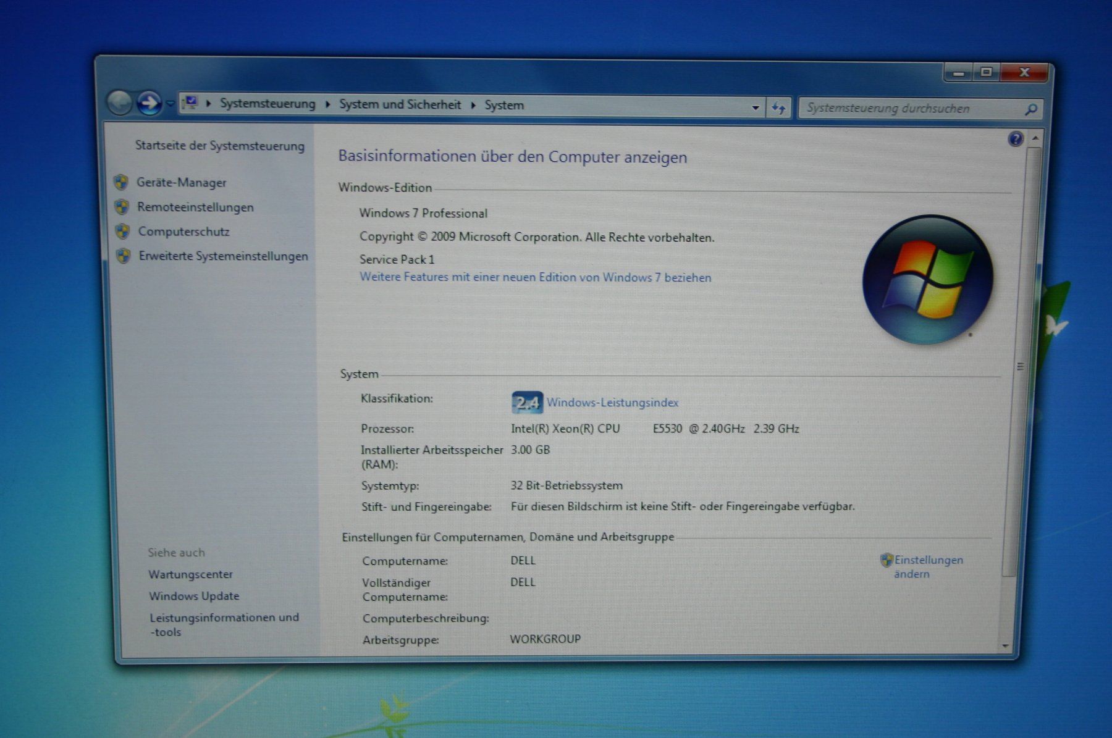
Task: Click the scrollbar down arrow
Action: coord(1005,646)
